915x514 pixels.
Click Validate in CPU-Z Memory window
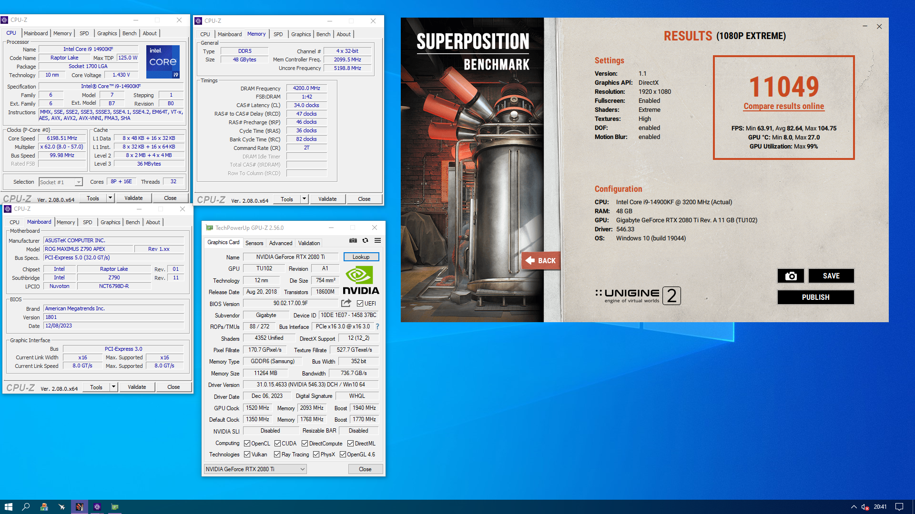327,199
